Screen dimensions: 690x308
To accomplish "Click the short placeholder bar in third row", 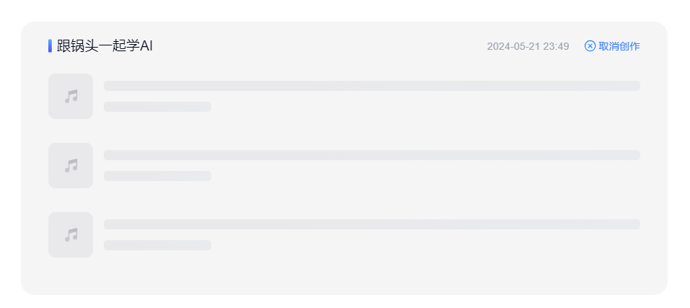I will click(x=157, y=245).
